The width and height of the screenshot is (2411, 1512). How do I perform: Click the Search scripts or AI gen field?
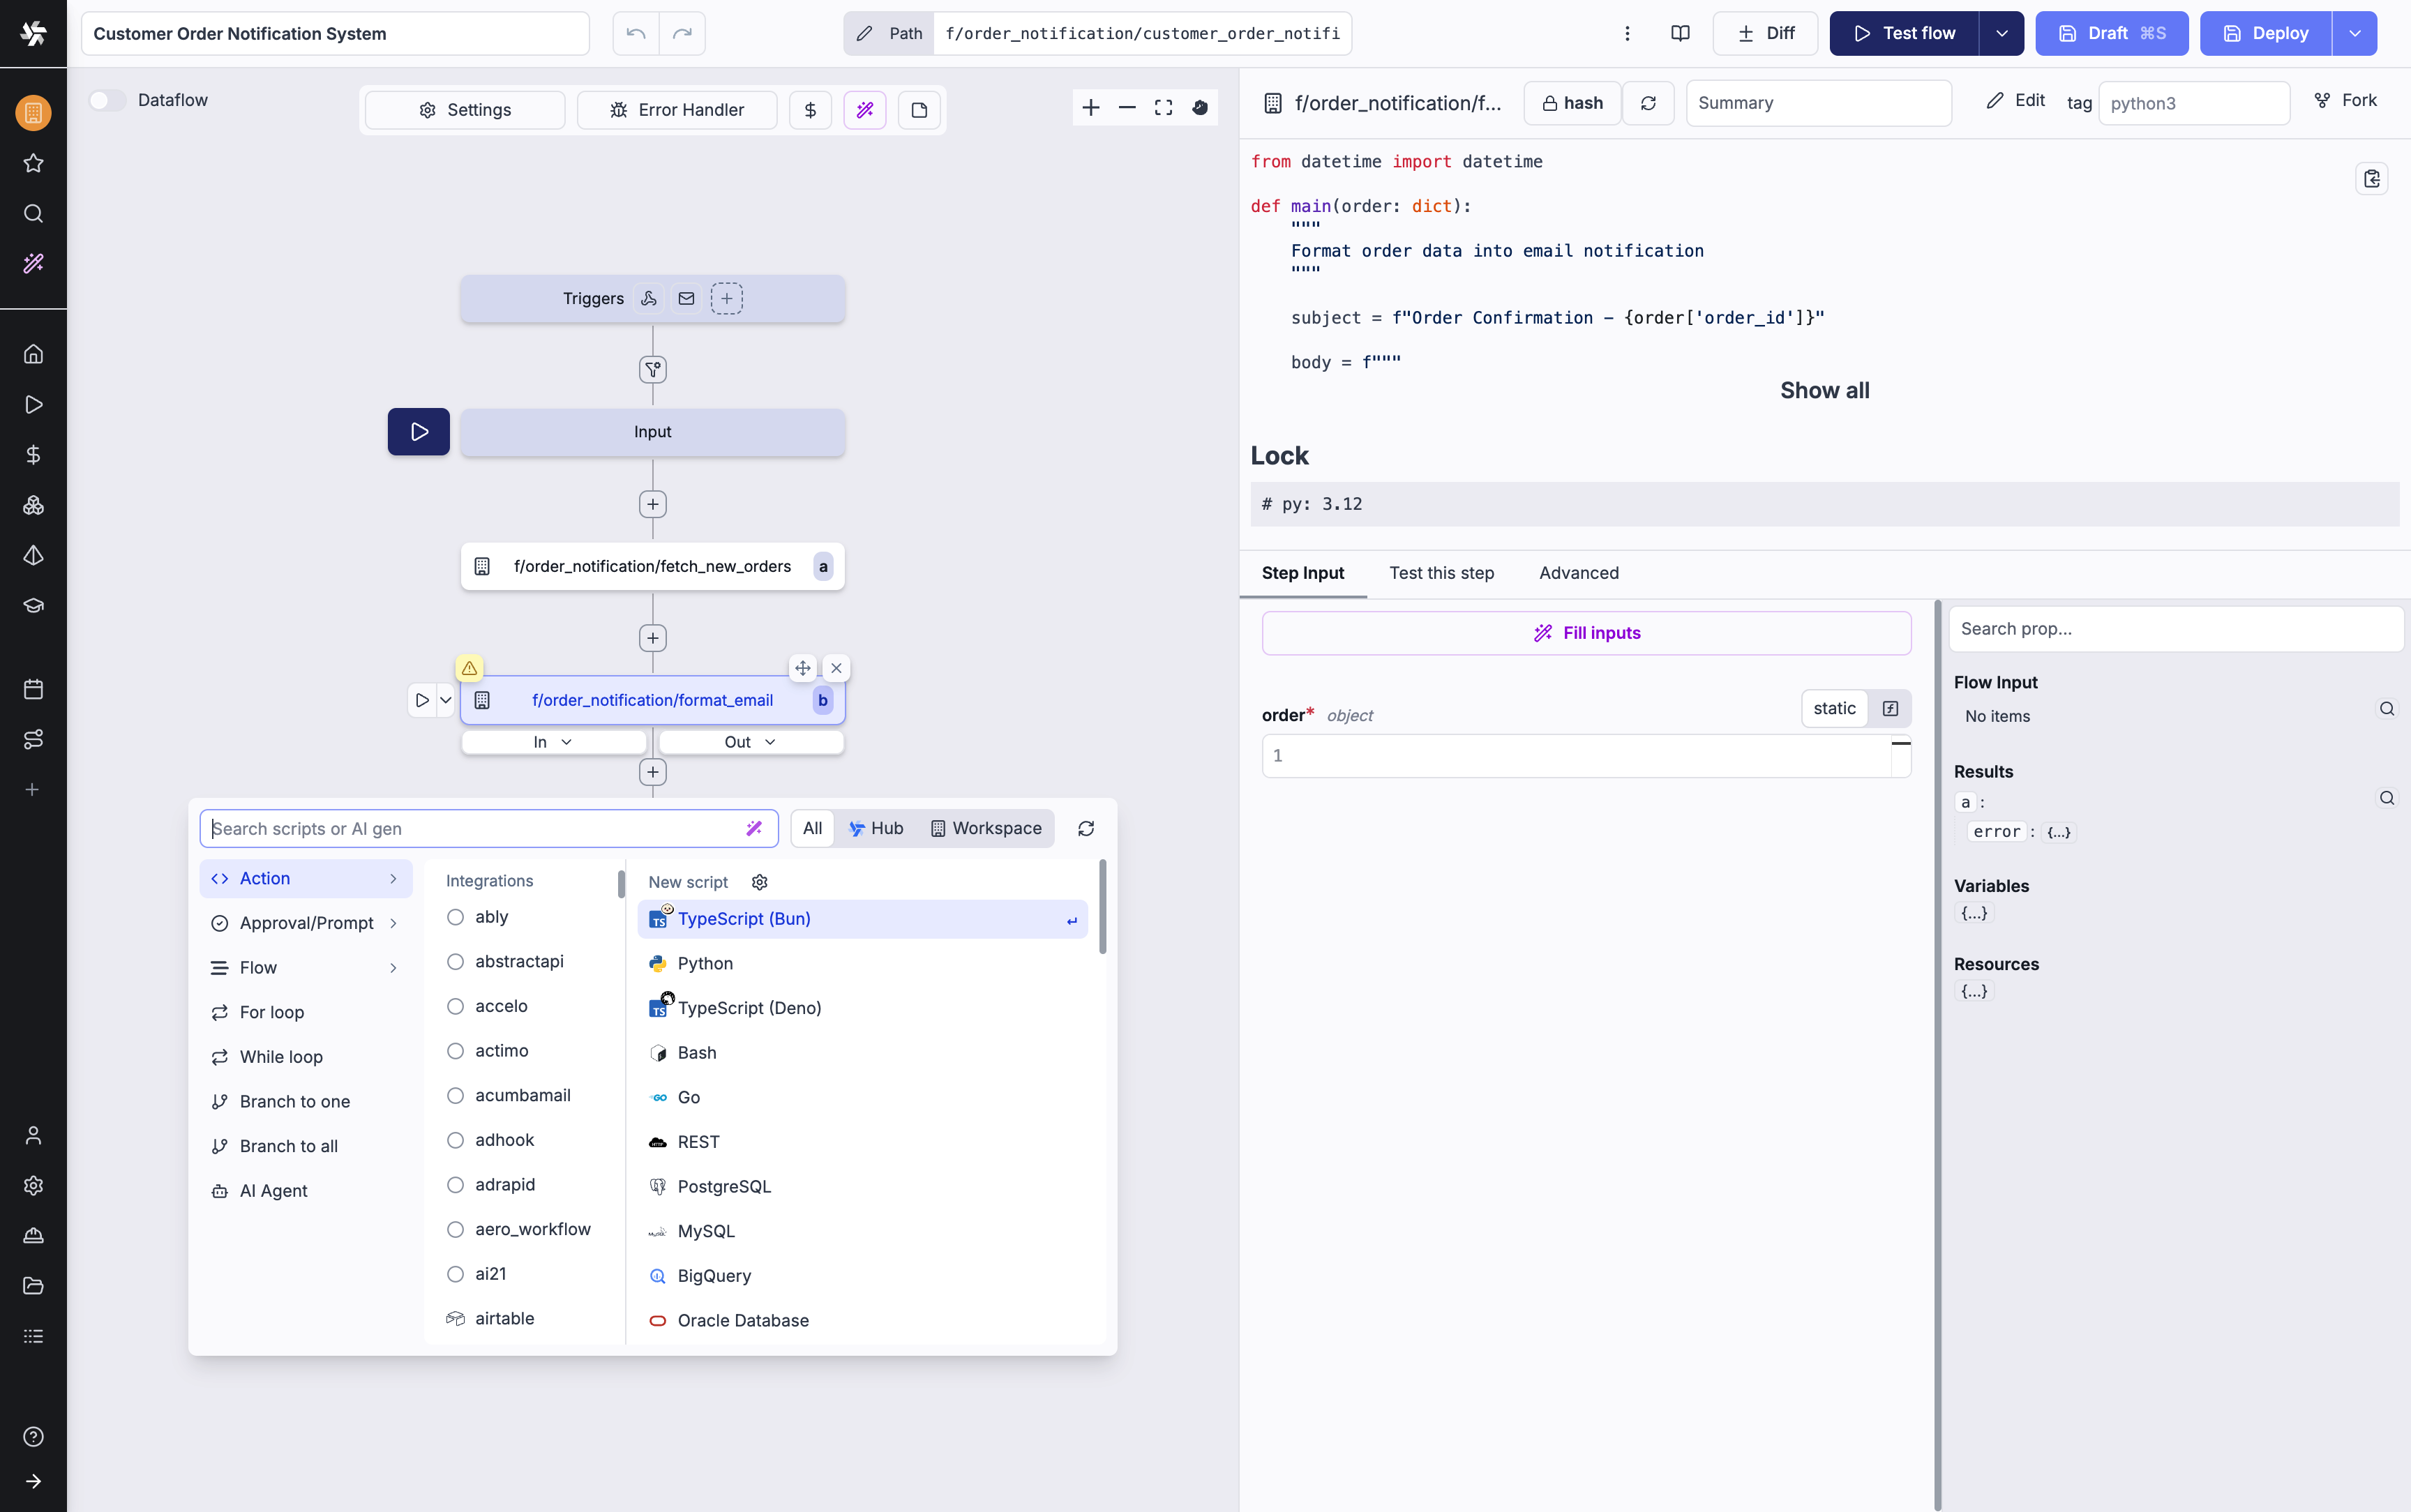470,828
